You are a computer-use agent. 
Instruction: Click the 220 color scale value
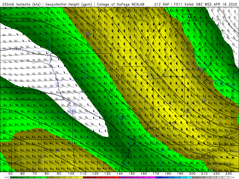[x=216, y=174]
